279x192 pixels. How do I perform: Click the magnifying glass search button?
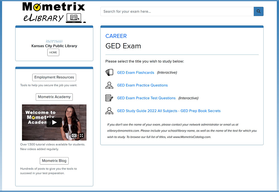coord(258,11)
